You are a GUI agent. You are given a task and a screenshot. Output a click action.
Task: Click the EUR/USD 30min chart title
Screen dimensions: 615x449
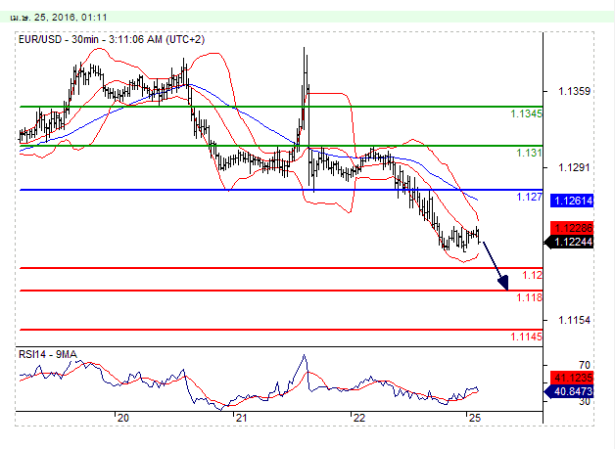[112, 39]
